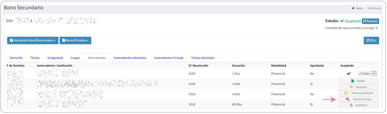Screen dimensions: 387x114
Task: Click the Antecedente | Institución header
Action: pos(55,66)
